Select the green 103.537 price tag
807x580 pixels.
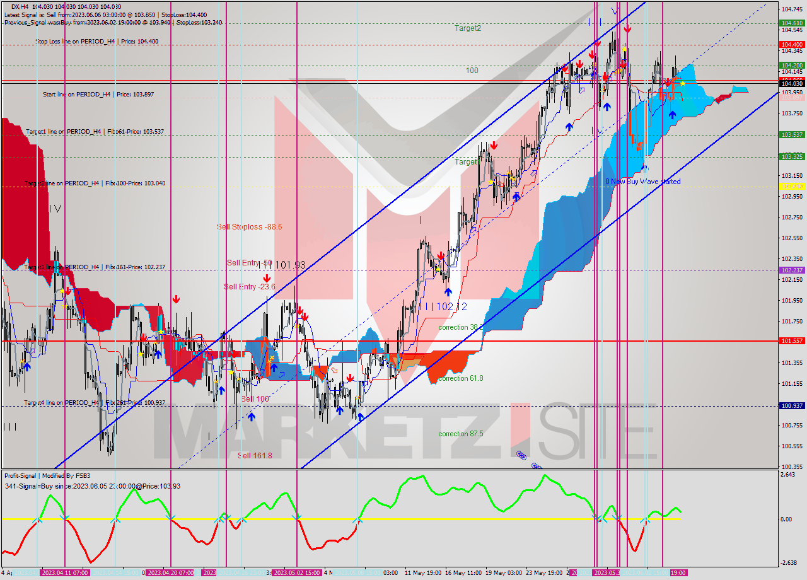[792, 134]
